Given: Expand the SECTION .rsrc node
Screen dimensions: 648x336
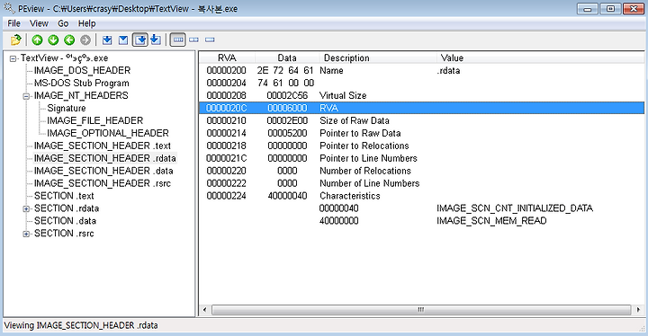Looking at the screenshot, I should (x=26, y=234).
